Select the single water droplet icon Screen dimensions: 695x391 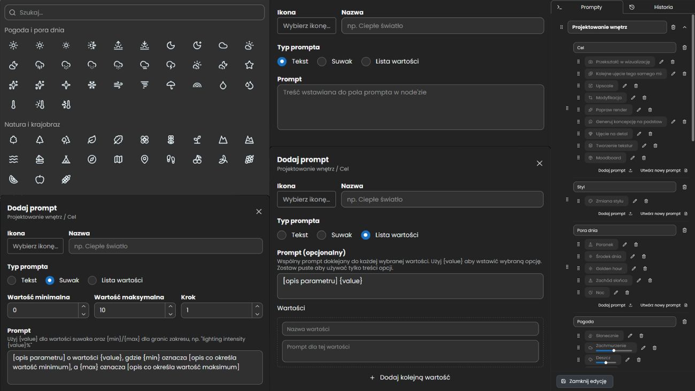[x=223, y=85]
